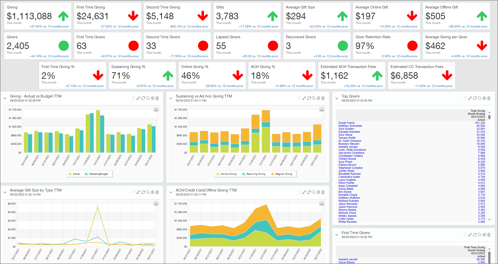Export the ACH/Credit Card/Offline Giving chart
The width and height of the screenshot is (498, 264).
point(322,203)
